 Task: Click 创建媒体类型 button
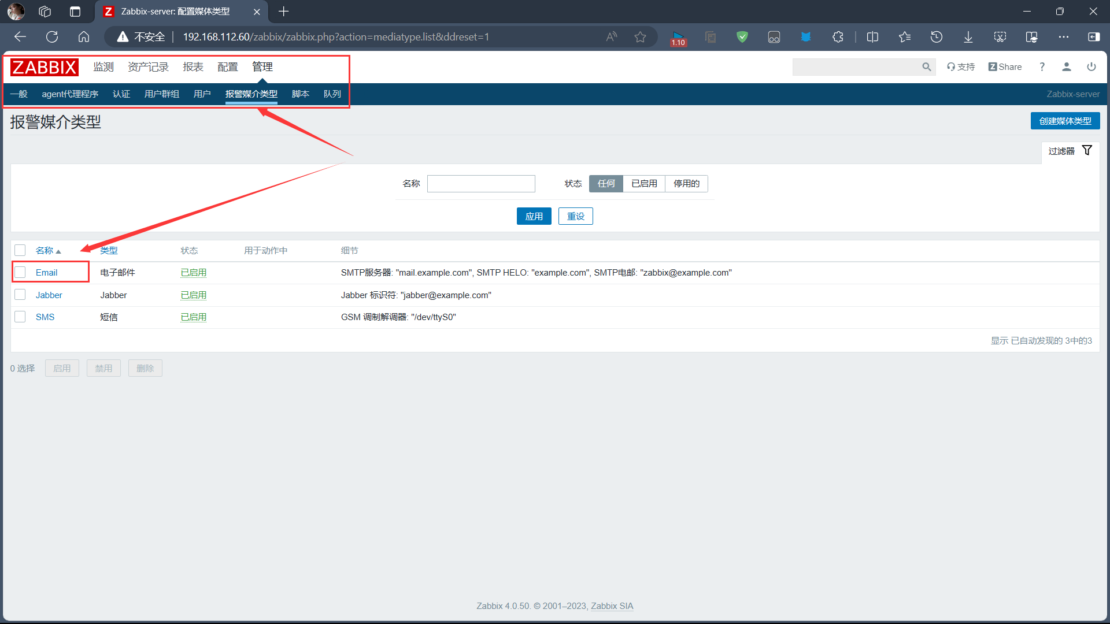[1065, 121]
